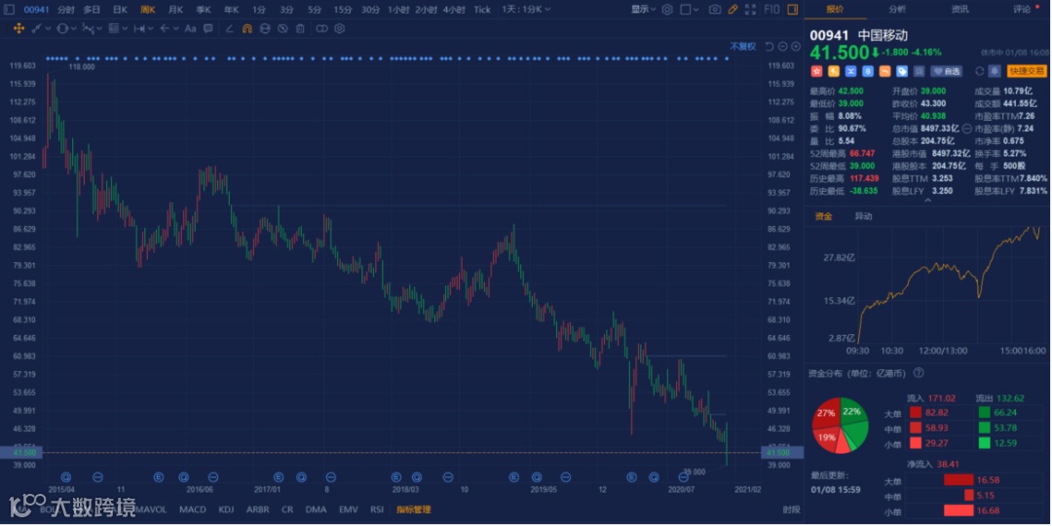Open the 1天:1分K period dropdown
Screen dimensions: 1052x526
[x=527, y=10]
